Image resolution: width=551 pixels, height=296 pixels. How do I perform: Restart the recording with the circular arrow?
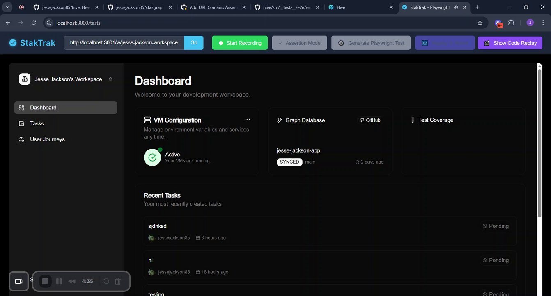[x=106, y=281]
